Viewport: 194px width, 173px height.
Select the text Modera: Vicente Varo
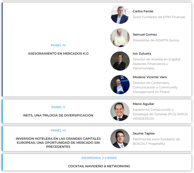[x=150, y=77]
